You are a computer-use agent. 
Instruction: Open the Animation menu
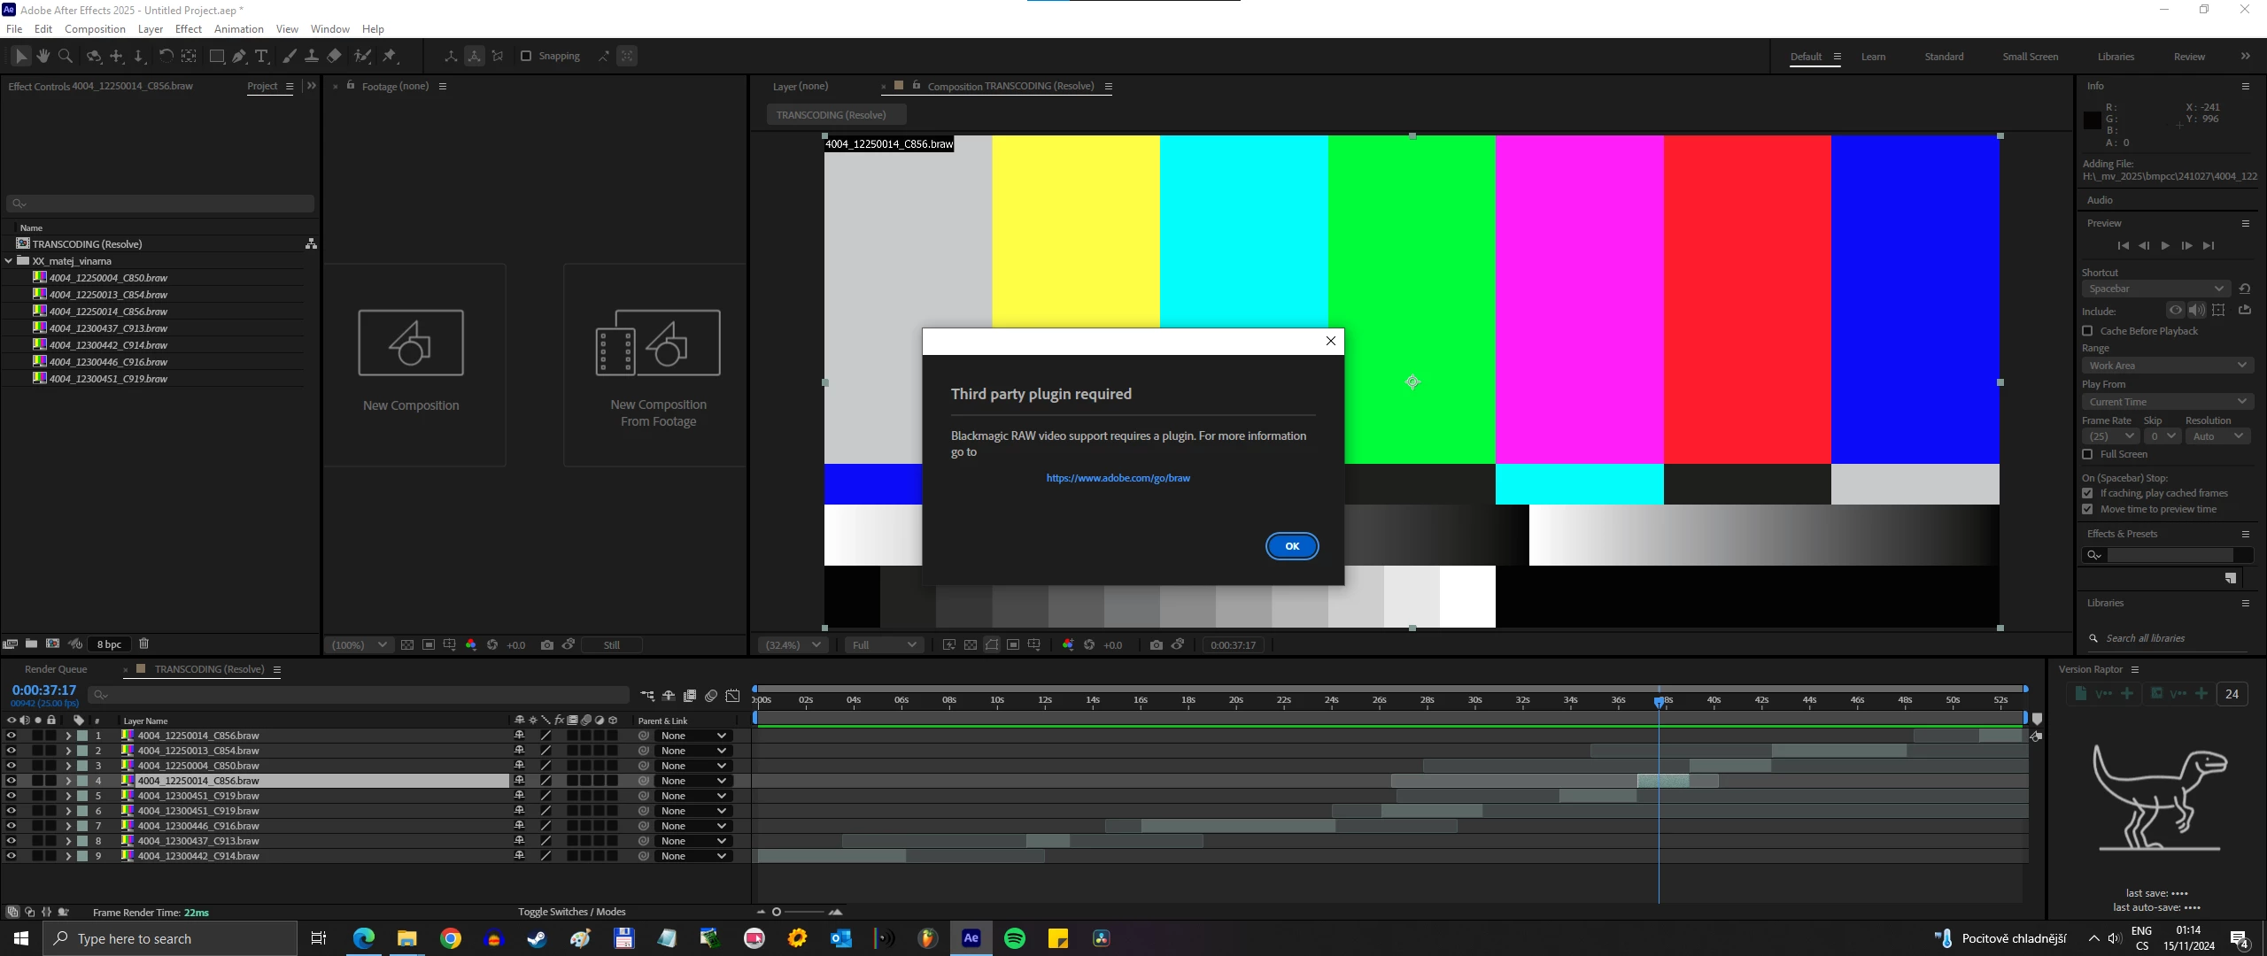[238, 29]
